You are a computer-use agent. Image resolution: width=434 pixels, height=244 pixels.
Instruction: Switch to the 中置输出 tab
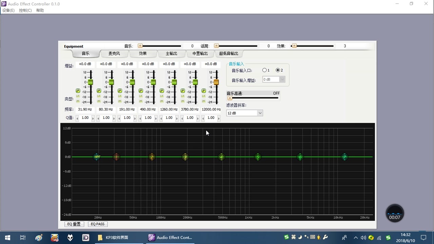pyautogui.click(x=200, y=54)
